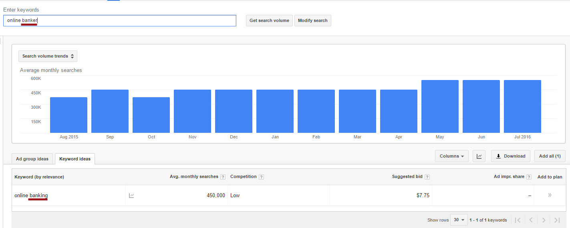Add online banking keyword to plan arrow

tap(550, 195)
